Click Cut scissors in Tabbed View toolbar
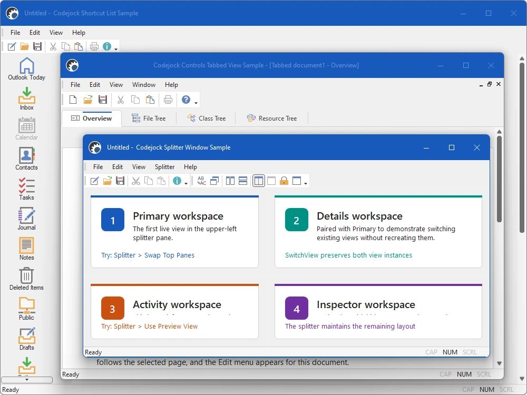The width and height of the screenshot is (527, 395). click(x=120, y=100)
